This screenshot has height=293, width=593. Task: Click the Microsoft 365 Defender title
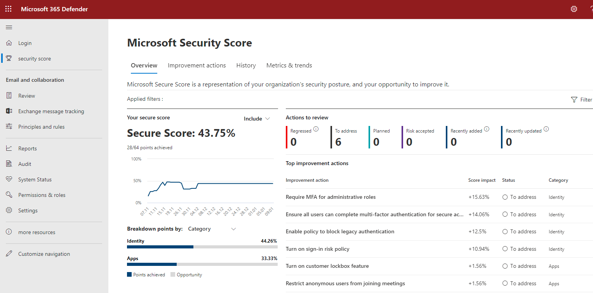(54, 9)
